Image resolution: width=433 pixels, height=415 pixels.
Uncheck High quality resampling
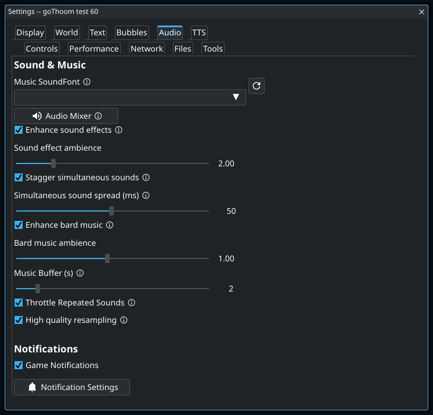[x=19, y=320]
